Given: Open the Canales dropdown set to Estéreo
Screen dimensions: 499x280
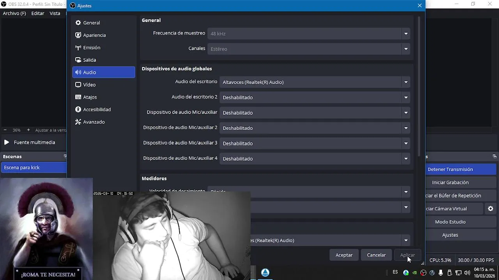Looking at the screenshot, I should point(309,49).
